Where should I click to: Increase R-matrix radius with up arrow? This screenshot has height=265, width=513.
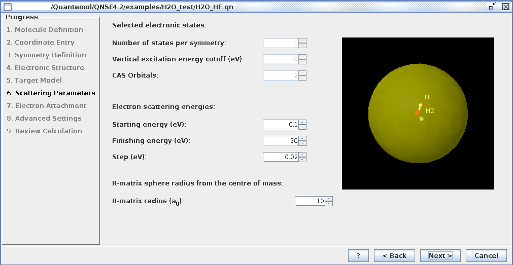coord(329,199)
